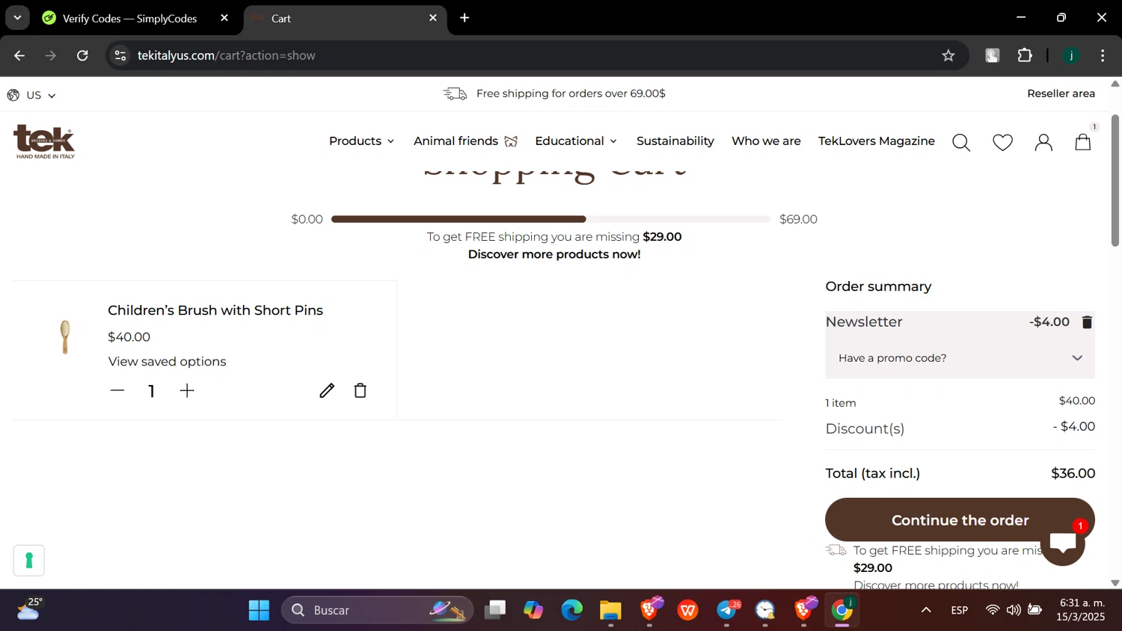Open Children's Brush with Short Pins product
The width and height of the screenshot is (1122, 631).
[x=215, y=310]
